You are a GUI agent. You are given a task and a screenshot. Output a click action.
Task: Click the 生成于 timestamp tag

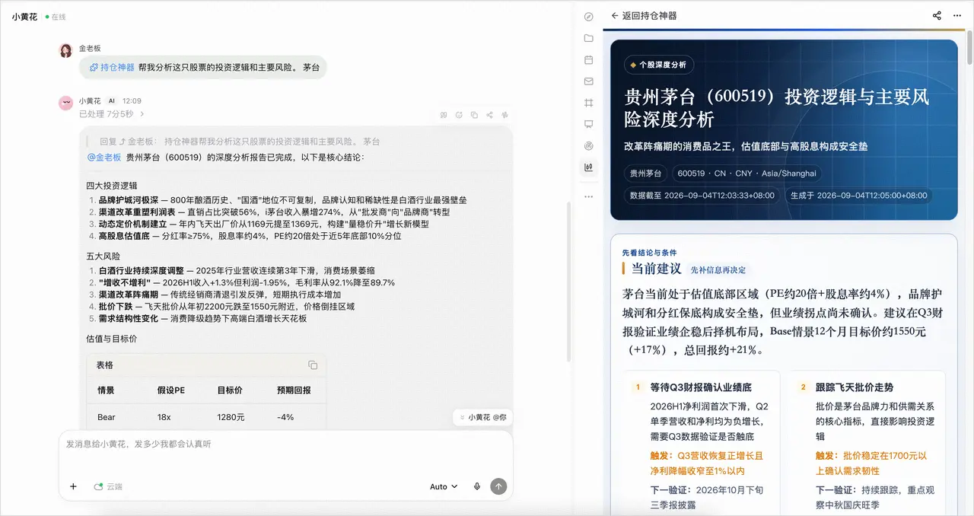point(858,196)
